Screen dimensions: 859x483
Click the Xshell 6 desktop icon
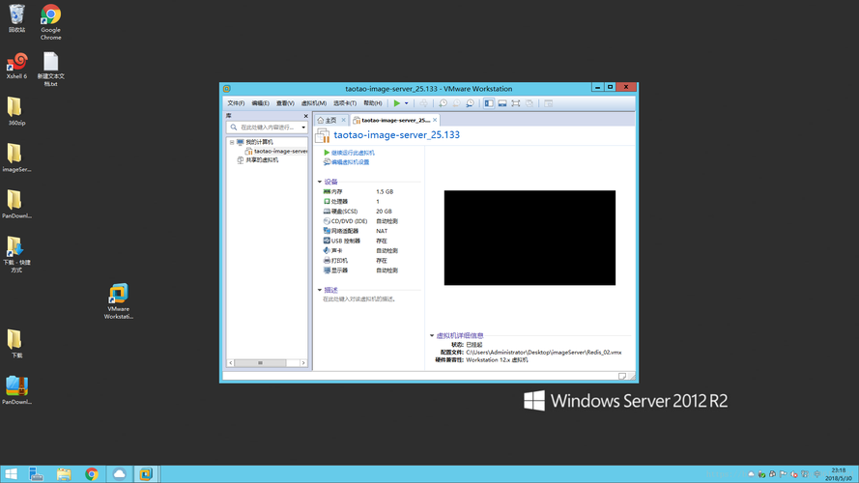pyautogui.click(x=17, y=66)
